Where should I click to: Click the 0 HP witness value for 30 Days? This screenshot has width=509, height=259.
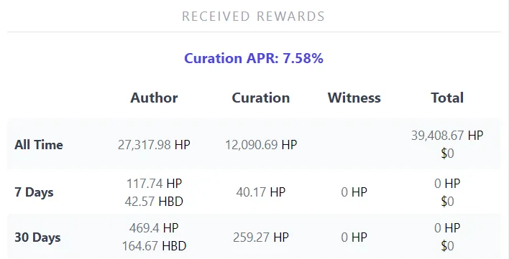pos(354,237)
